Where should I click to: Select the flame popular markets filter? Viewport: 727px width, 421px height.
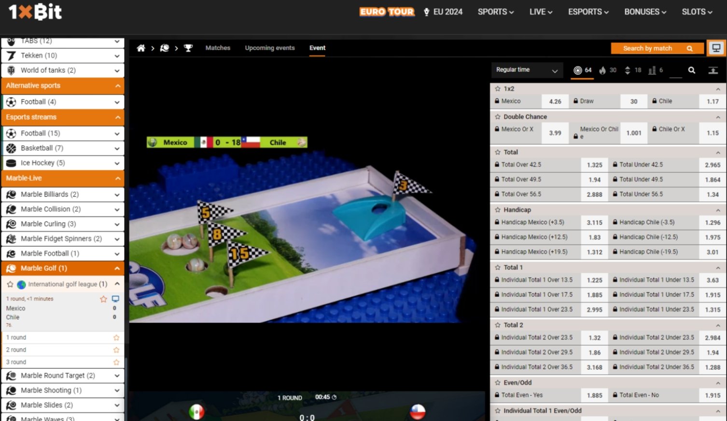(607, 70)
